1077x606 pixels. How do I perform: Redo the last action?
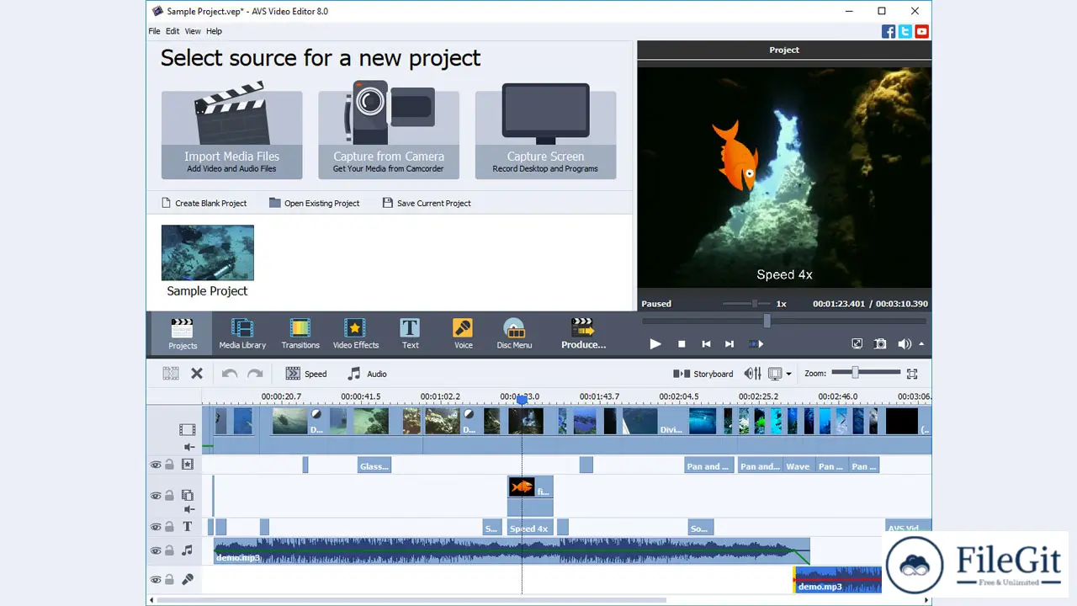pos(255,374)
